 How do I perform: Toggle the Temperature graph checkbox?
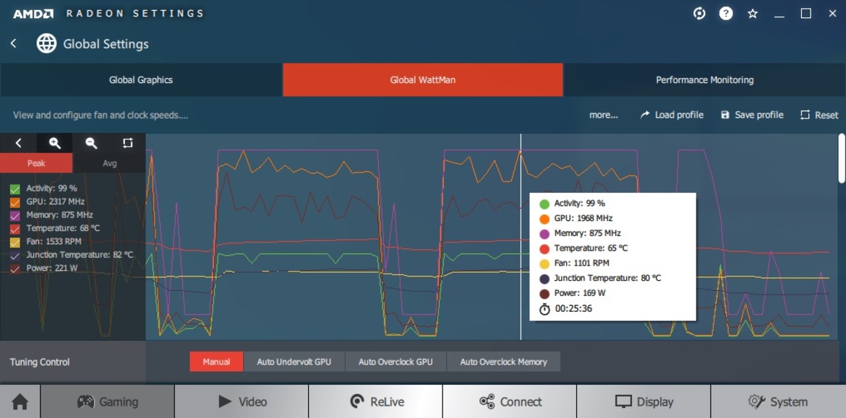tap(15, 229)
